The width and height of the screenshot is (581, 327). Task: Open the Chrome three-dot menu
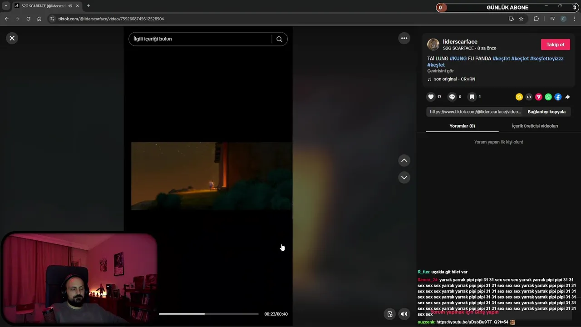pyautogui.click(x=574, y=19)
